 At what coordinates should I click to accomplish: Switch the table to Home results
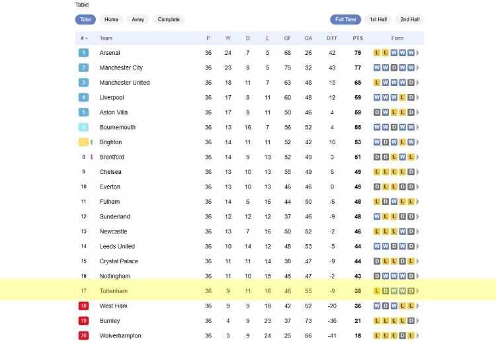[111, 20]
